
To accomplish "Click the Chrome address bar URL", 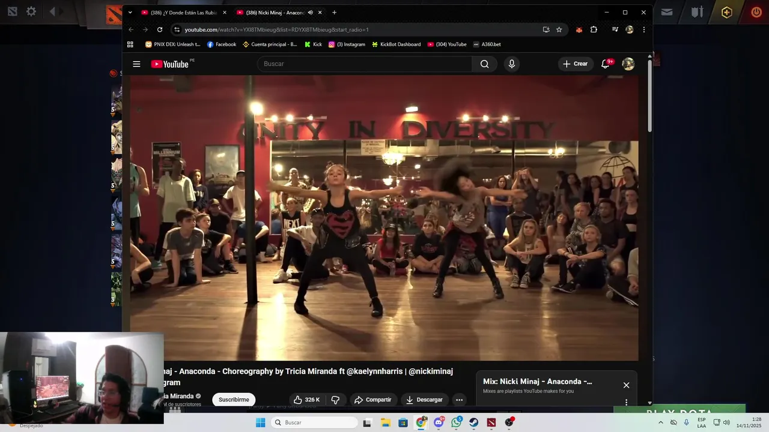I will (x=276, y=29).
